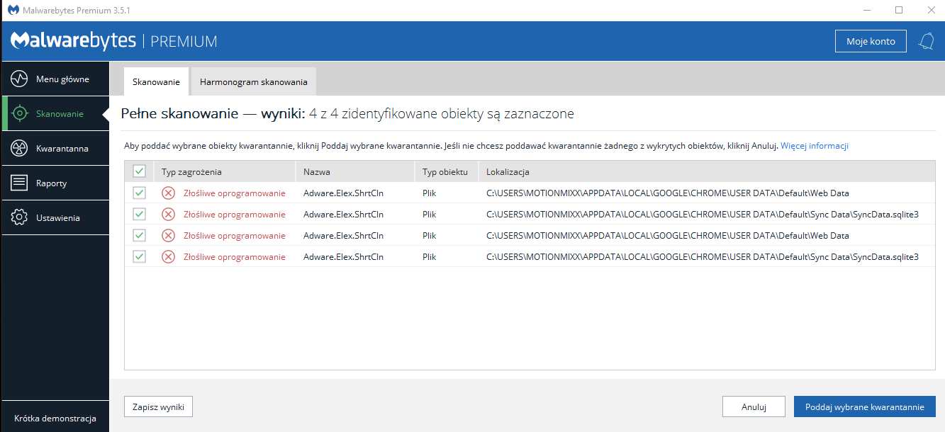Screen dimensions: 945x432
Task: Click the Raporty list icon
Action: click(19, 183)
